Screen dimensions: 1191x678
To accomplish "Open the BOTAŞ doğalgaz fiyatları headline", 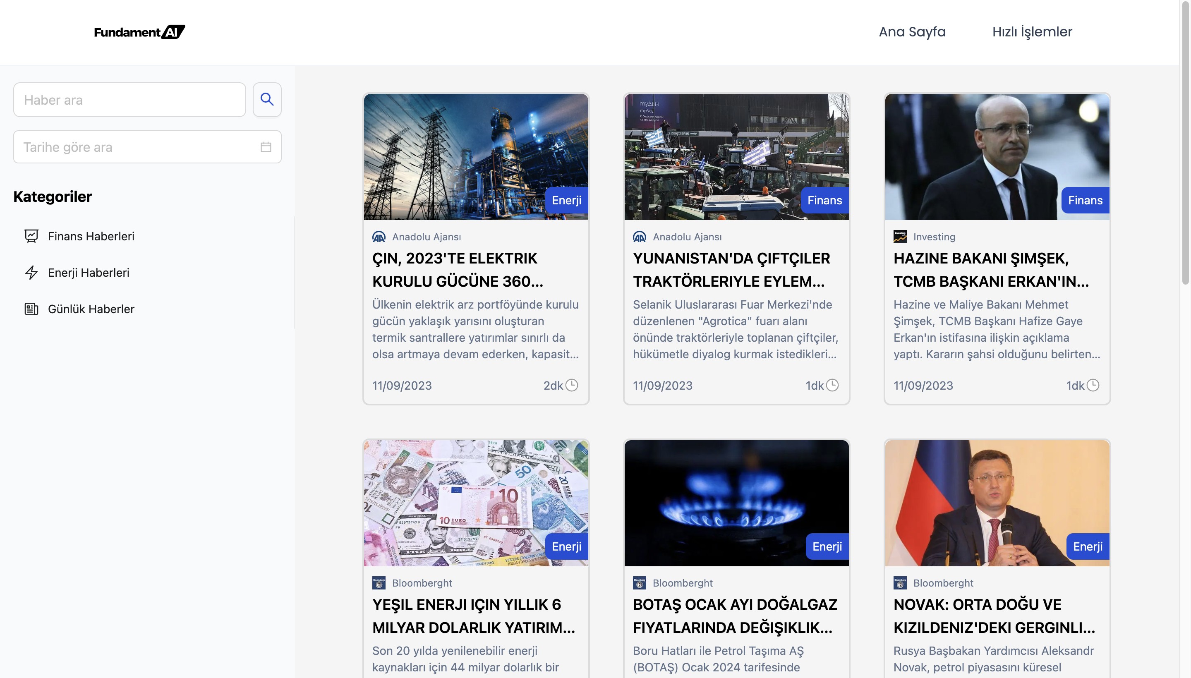I will (735, 616).
